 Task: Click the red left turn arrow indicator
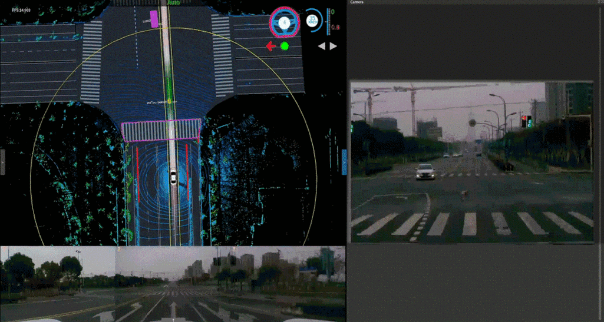pyautogui.click(x=271, y=46)
